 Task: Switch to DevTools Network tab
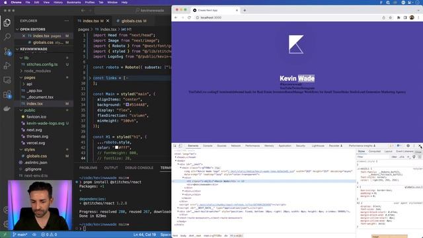[x=235, y=145]
